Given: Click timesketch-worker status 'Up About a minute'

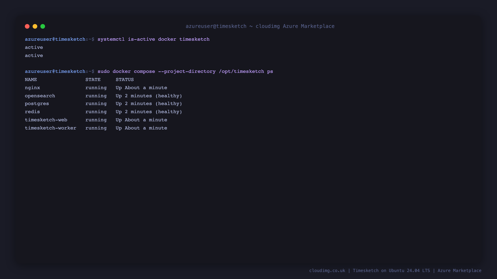Looking at the screenshot, I should (x=141, y=128).
